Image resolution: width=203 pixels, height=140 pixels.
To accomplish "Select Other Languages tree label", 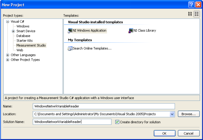I will [23, 55].
